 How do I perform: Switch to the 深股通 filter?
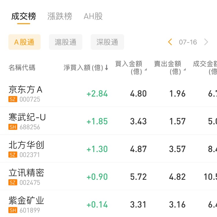point(107,42)
